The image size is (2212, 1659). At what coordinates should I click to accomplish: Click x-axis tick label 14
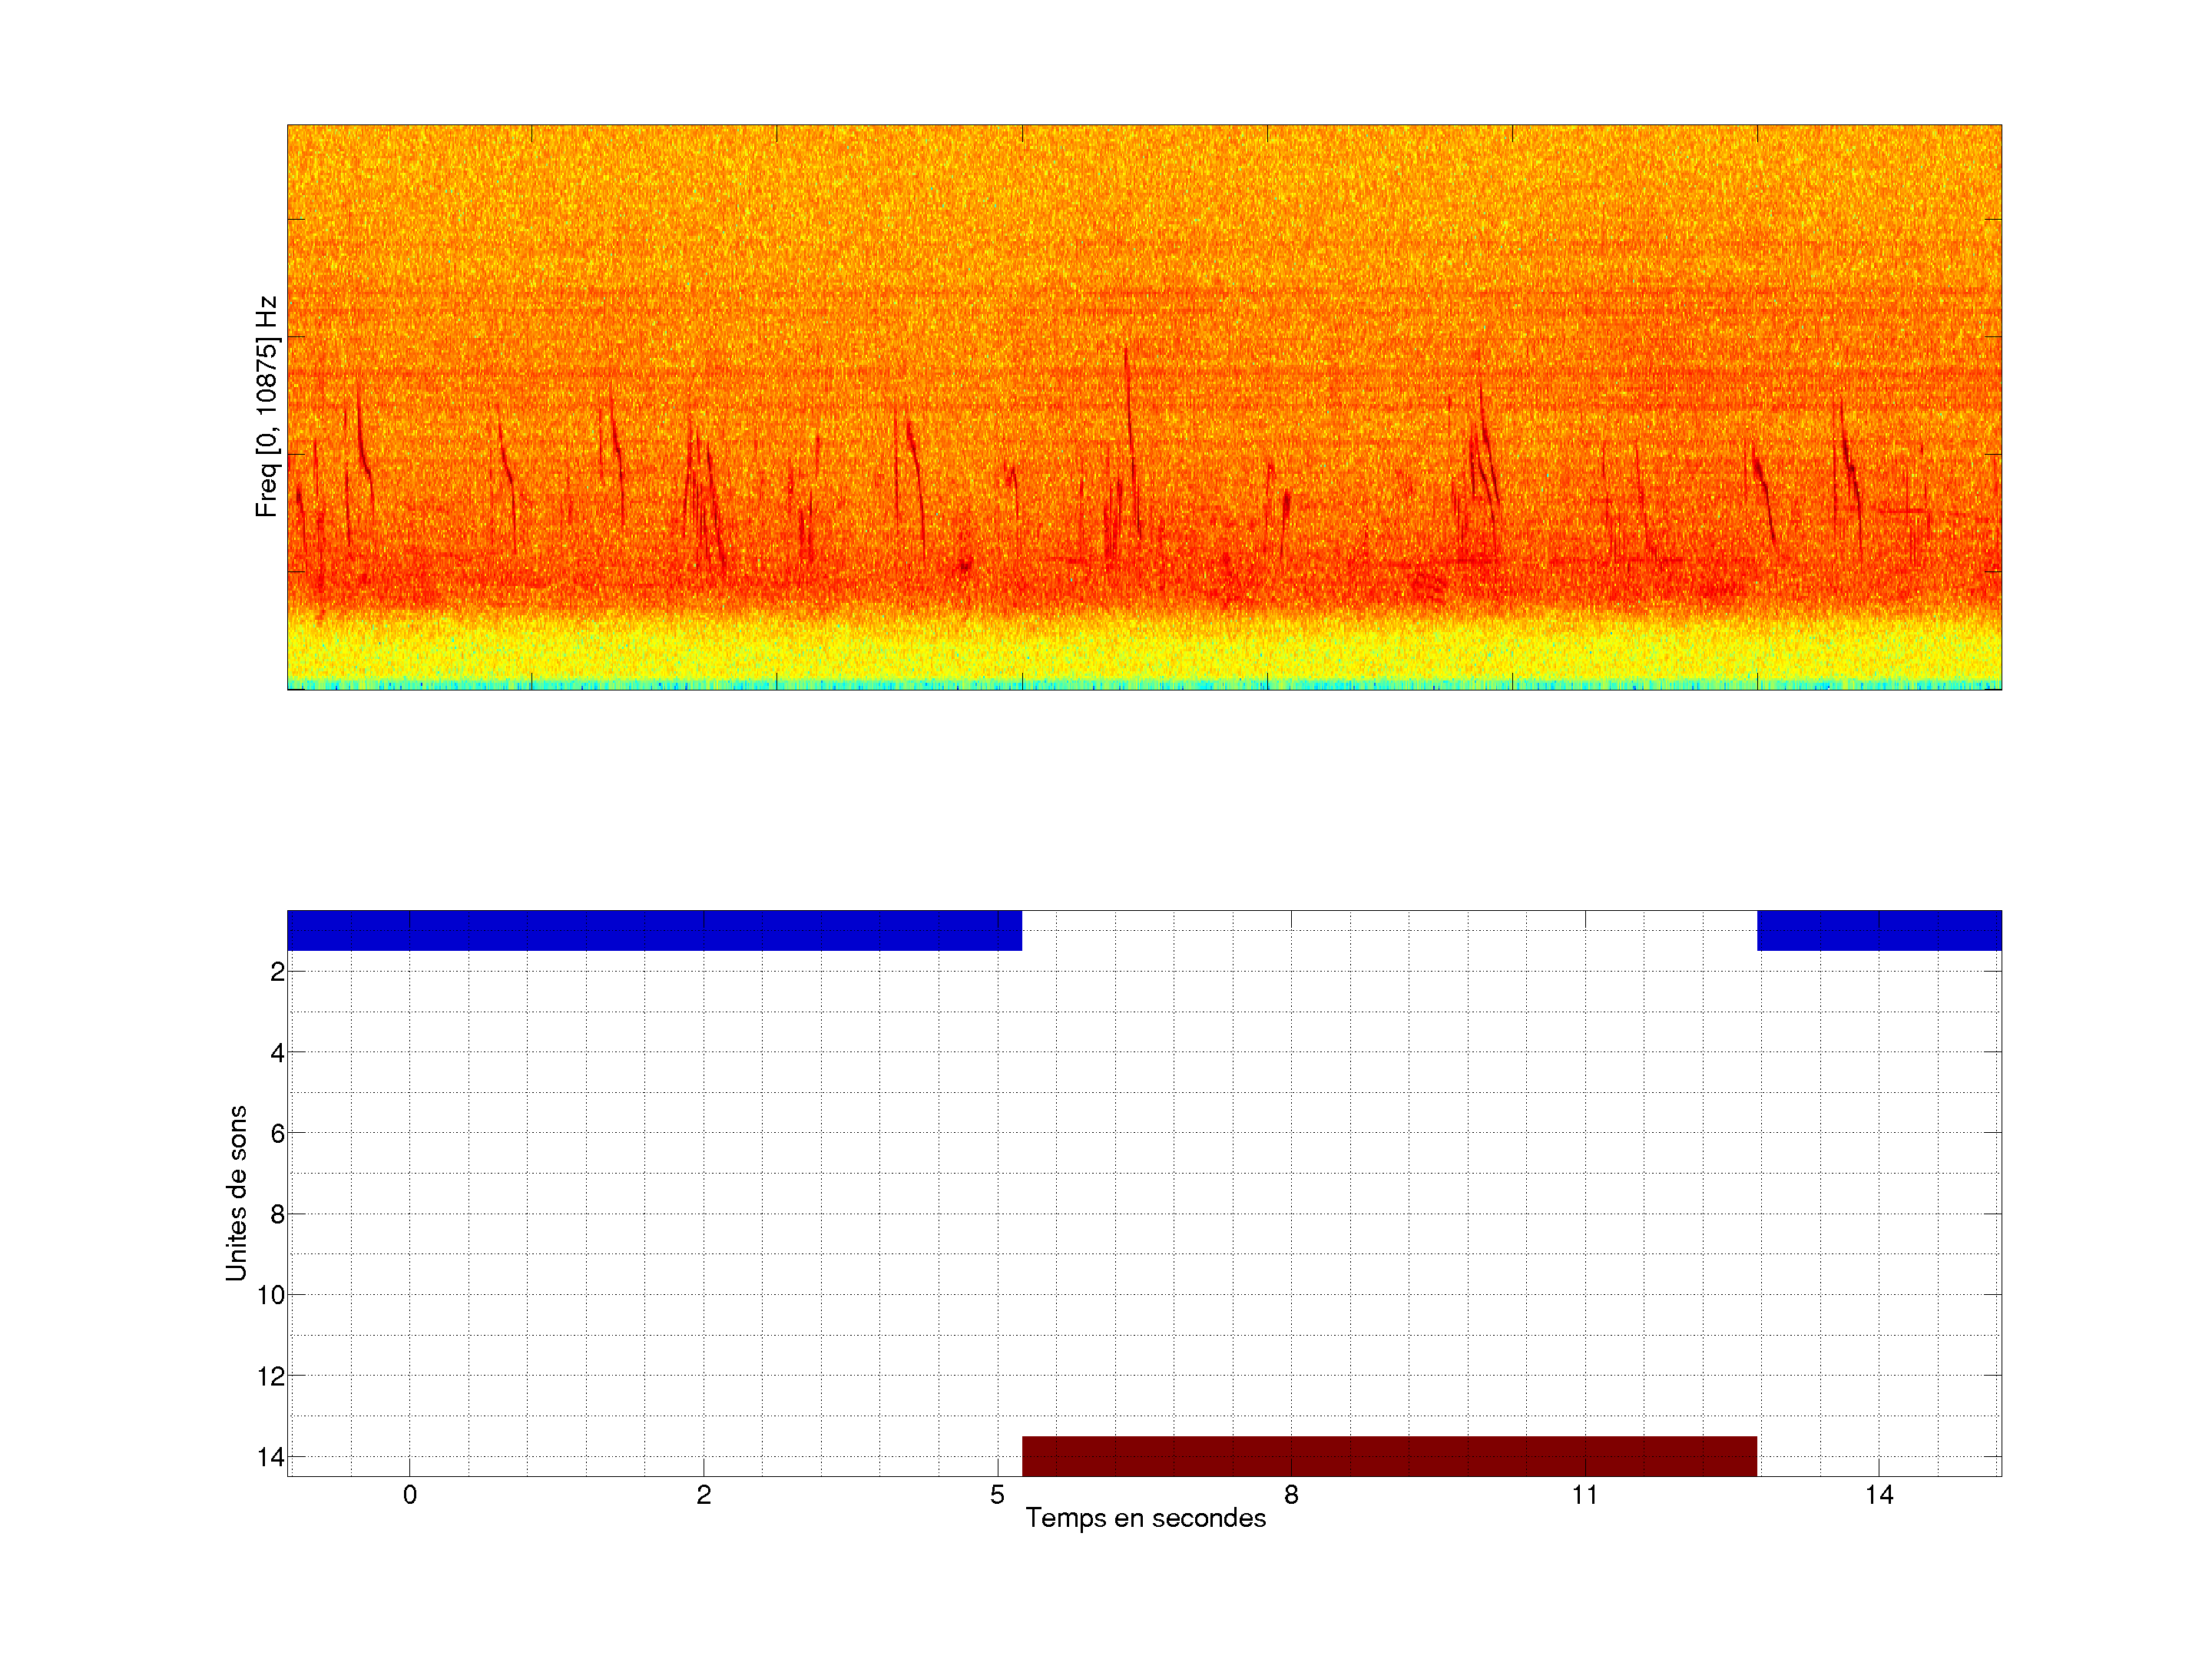click(x=1879, y=1495)
